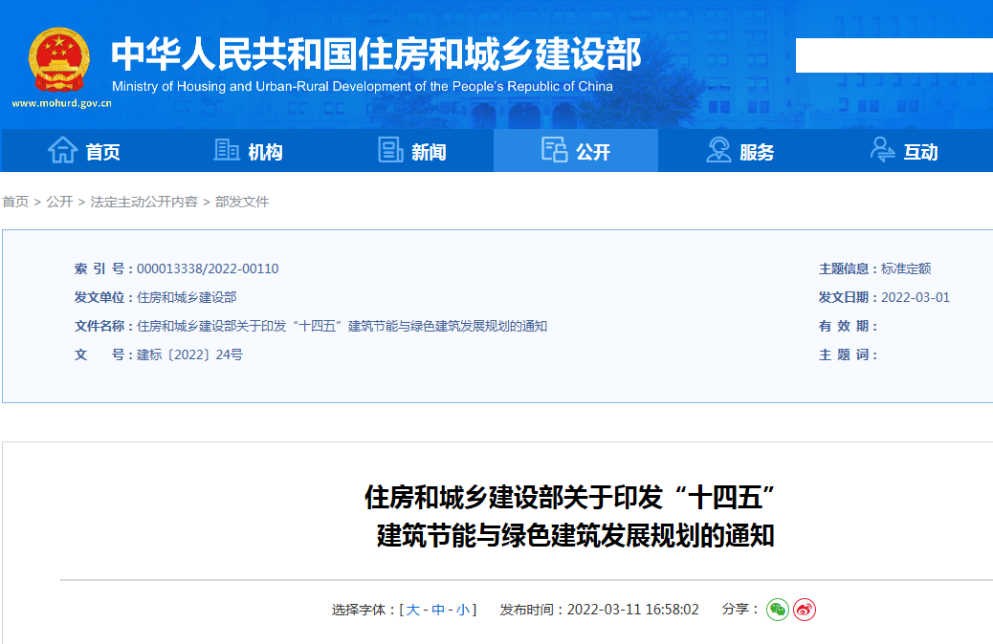
Task: Click the national emblem logo
Action: pos(58,59)
